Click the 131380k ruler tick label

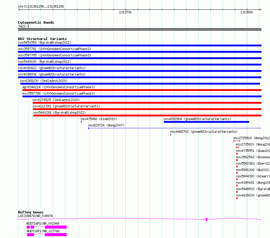tap(247, 12)
